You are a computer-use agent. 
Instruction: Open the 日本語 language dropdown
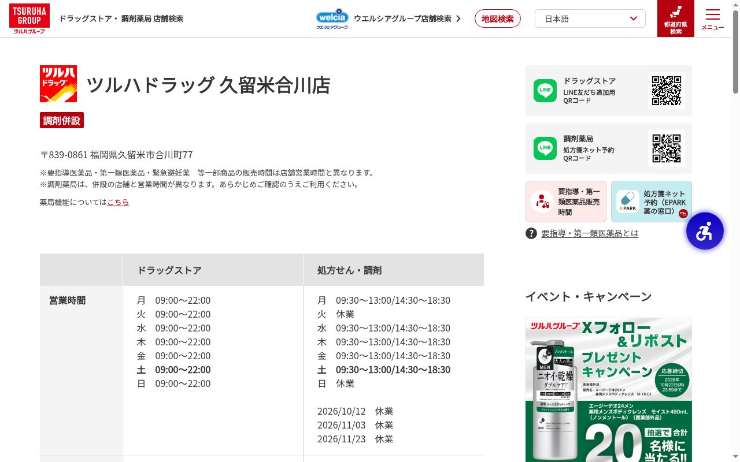[x=590, y=18]
